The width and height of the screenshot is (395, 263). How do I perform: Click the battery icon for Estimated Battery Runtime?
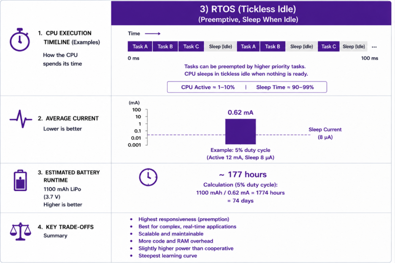tap(20, 180)
